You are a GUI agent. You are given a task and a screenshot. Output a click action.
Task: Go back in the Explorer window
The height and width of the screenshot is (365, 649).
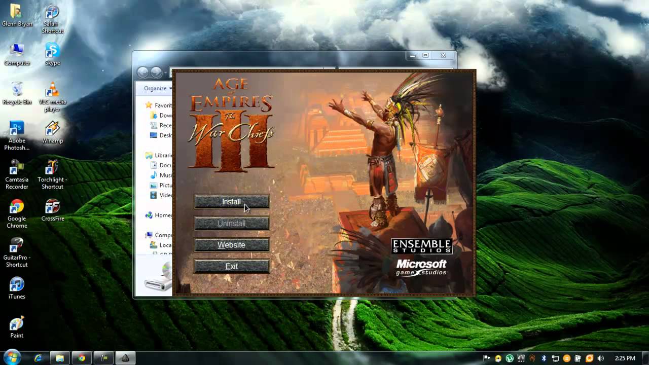pyautogui.click(x=143, y=72)
